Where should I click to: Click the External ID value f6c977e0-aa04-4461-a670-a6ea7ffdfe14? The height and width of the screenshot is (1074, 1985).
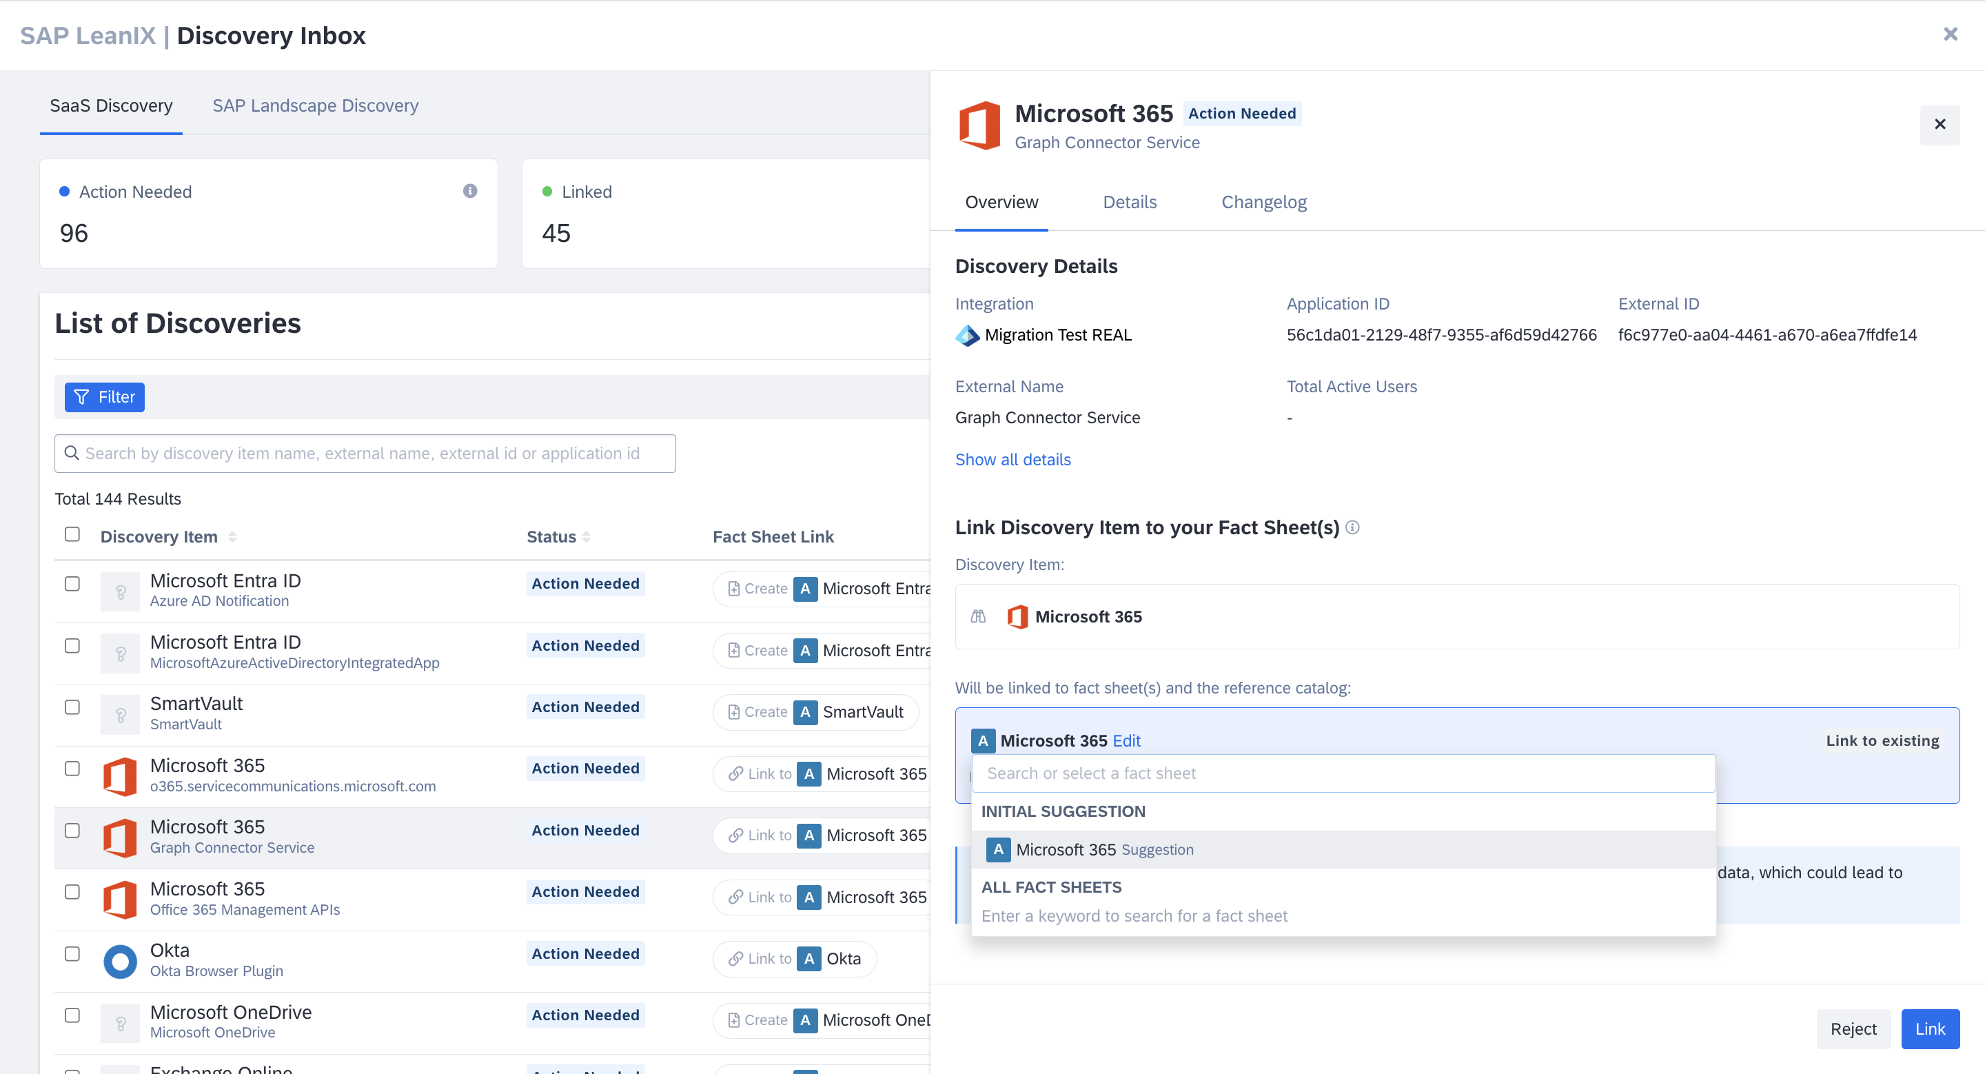(1767, 335)
